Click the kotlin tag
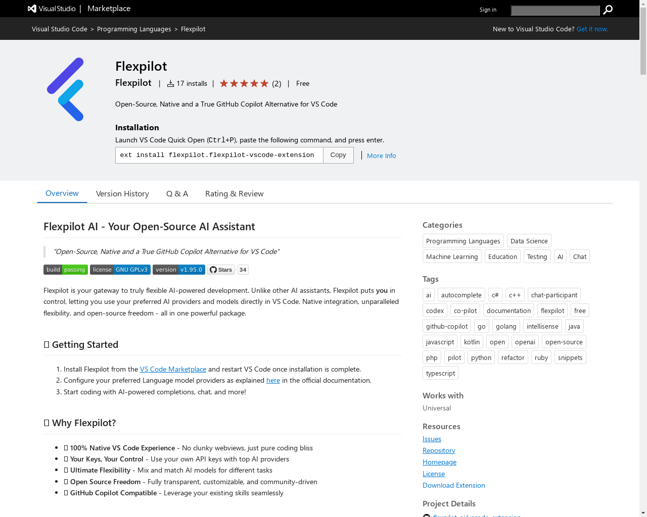The image size is (647, 517). coord(472,342)
